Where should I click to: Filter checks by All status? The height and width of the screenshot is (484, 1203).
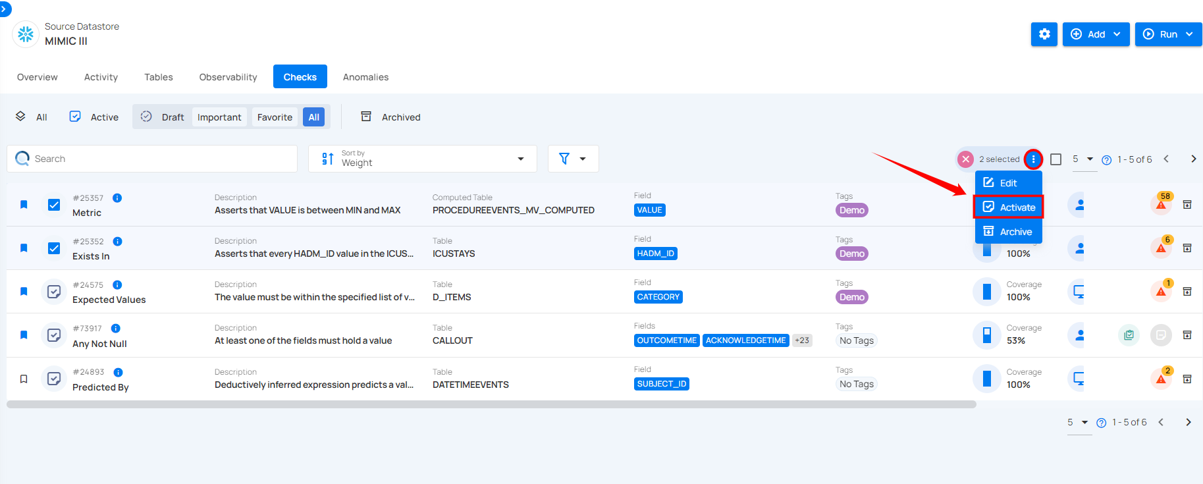(32, 117)
